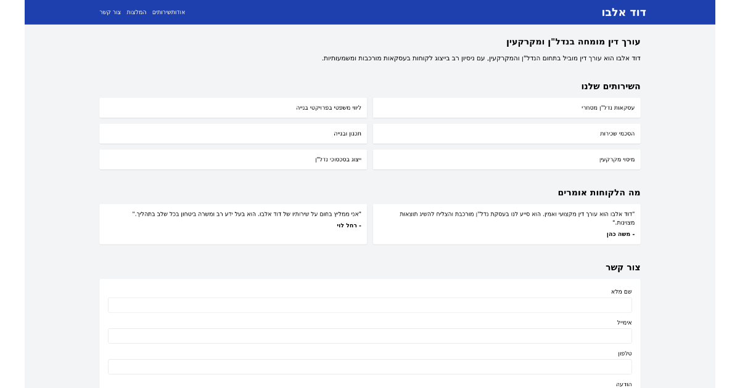Click the ייצוג בסכסוכי נדל"ן card
This screenshot has height=388, width=740.
coord(233,159)
